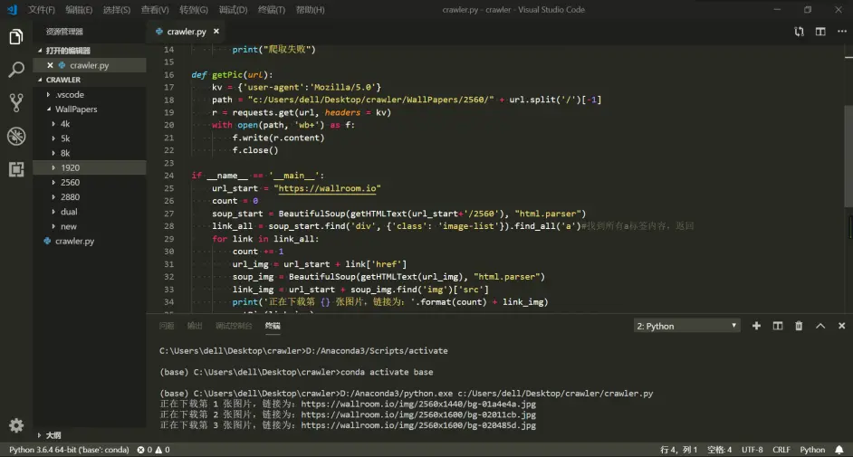Switch to the Problems panel tab
Viewport: 853px width, 457px height.
coord(167,326)
